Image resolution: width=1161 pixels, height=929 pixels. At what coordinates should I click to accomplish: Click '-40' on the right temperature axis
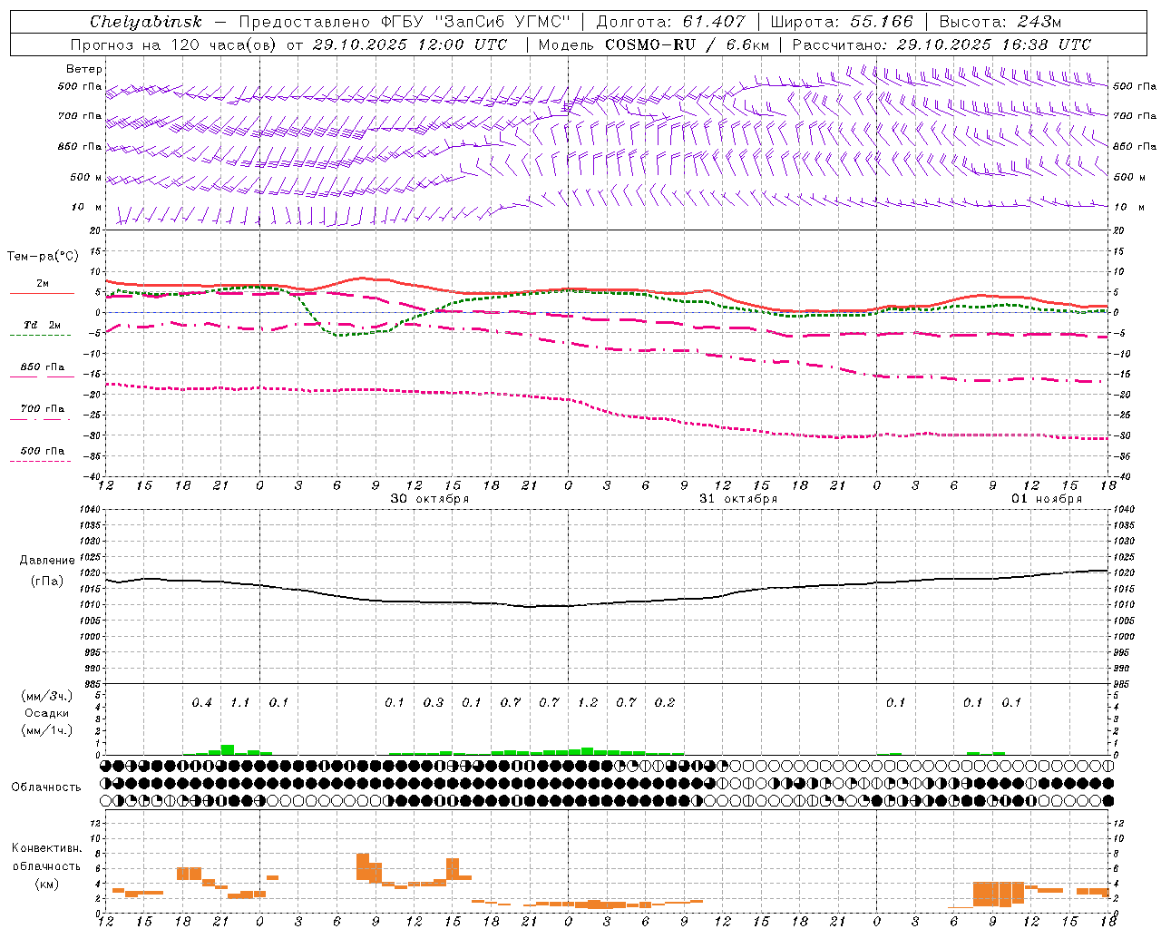tap(1122, 477)
